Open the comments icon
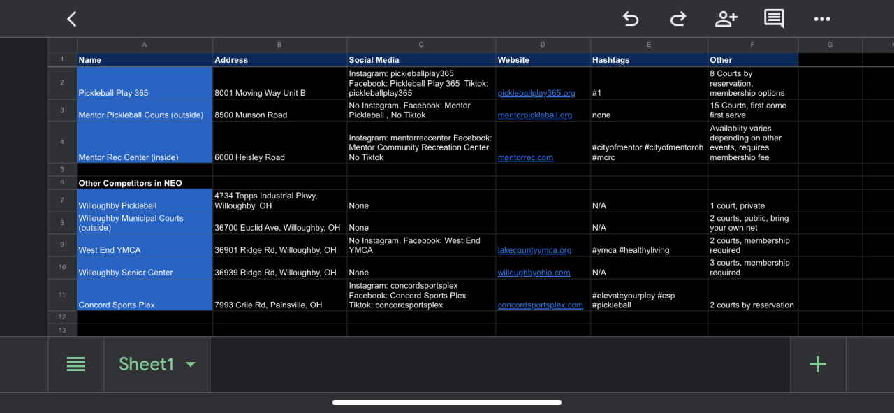 coord(774,19)
